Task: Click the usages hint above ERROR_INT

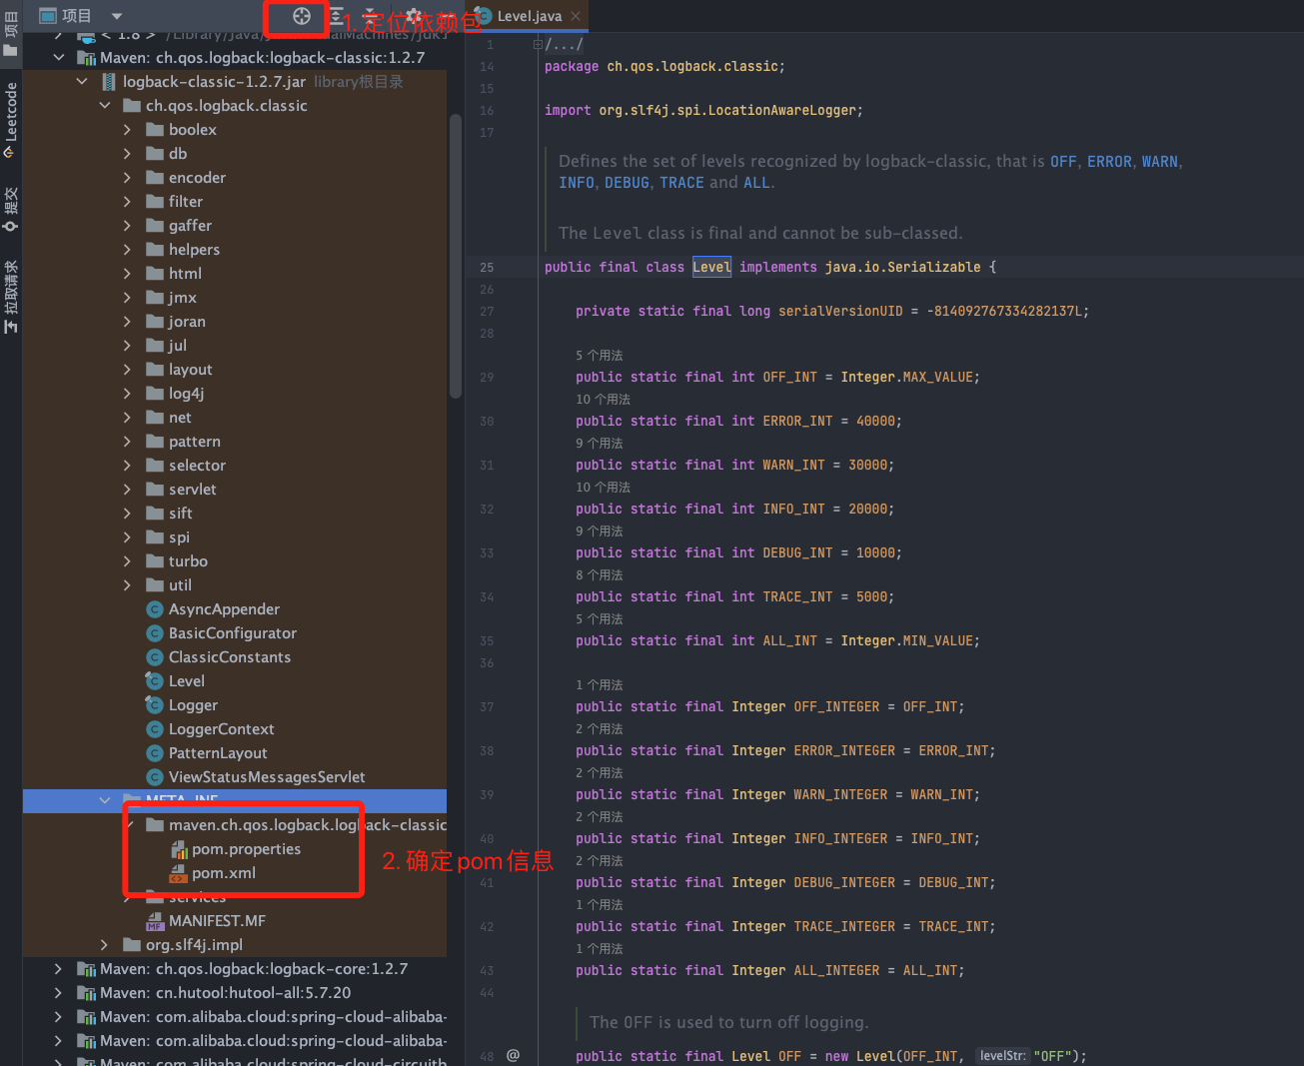Action: (603, 400)
